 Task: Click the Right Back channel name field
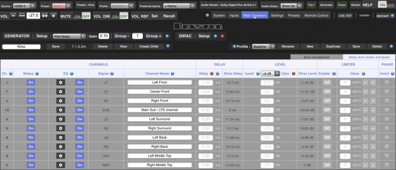tap(160, 147)
